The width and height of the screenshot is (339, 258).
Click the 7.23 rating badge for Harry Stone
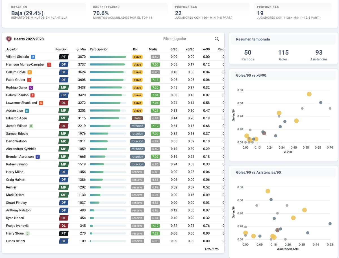[155, 233]
